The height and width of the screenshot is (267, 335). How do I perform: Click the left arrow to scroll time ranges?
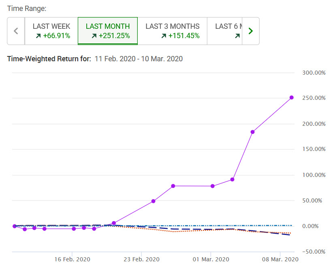click(x=16, y=31)
